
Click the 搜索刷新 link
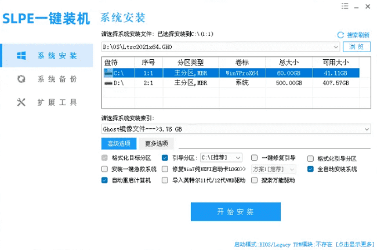coord(358,35)
